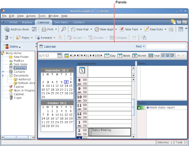This screenshot has height=146, width=189.
Task: Open date picker beside 9/7/12 field
Action: (x=59, y=56)
